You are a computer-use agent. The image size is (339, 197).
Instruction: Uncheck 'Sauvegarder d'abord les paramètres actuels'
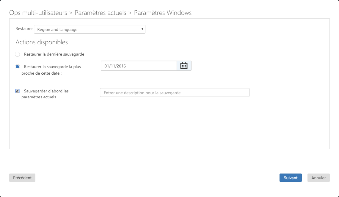tap(17, 91)
